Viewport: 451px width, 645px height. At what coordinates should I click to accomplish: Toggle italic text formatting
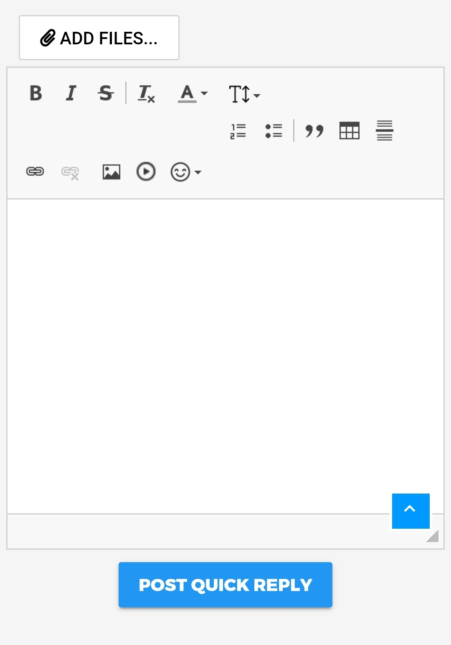pyautogui.click(x=71, y=93)
